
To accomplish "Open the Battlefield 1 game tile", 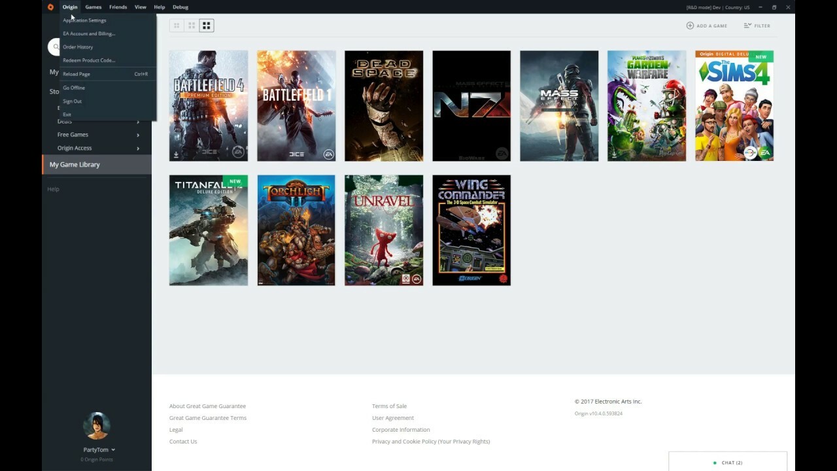I will 296,106.
